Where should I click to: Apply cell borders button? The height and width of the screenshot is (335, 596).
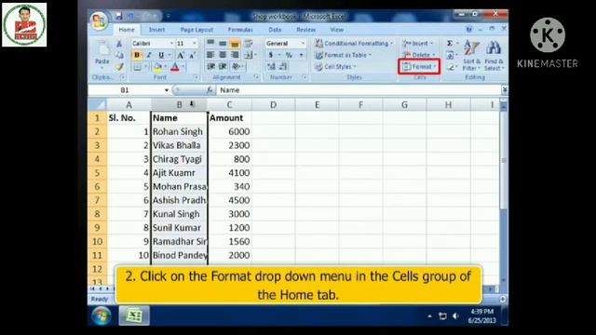tap(138, 67)
